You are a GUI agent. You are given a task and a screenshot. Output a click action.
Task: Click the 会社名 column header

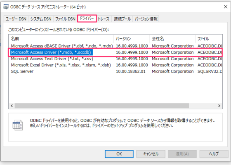pyautogui.click(x=172, y=39)
